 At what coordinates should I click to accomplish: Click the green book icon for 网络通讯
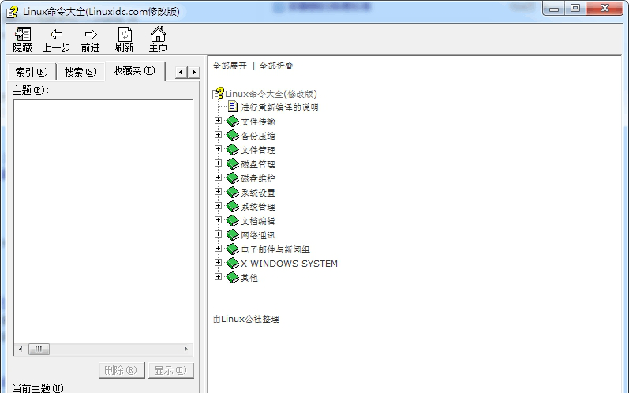tap(233, 234)
